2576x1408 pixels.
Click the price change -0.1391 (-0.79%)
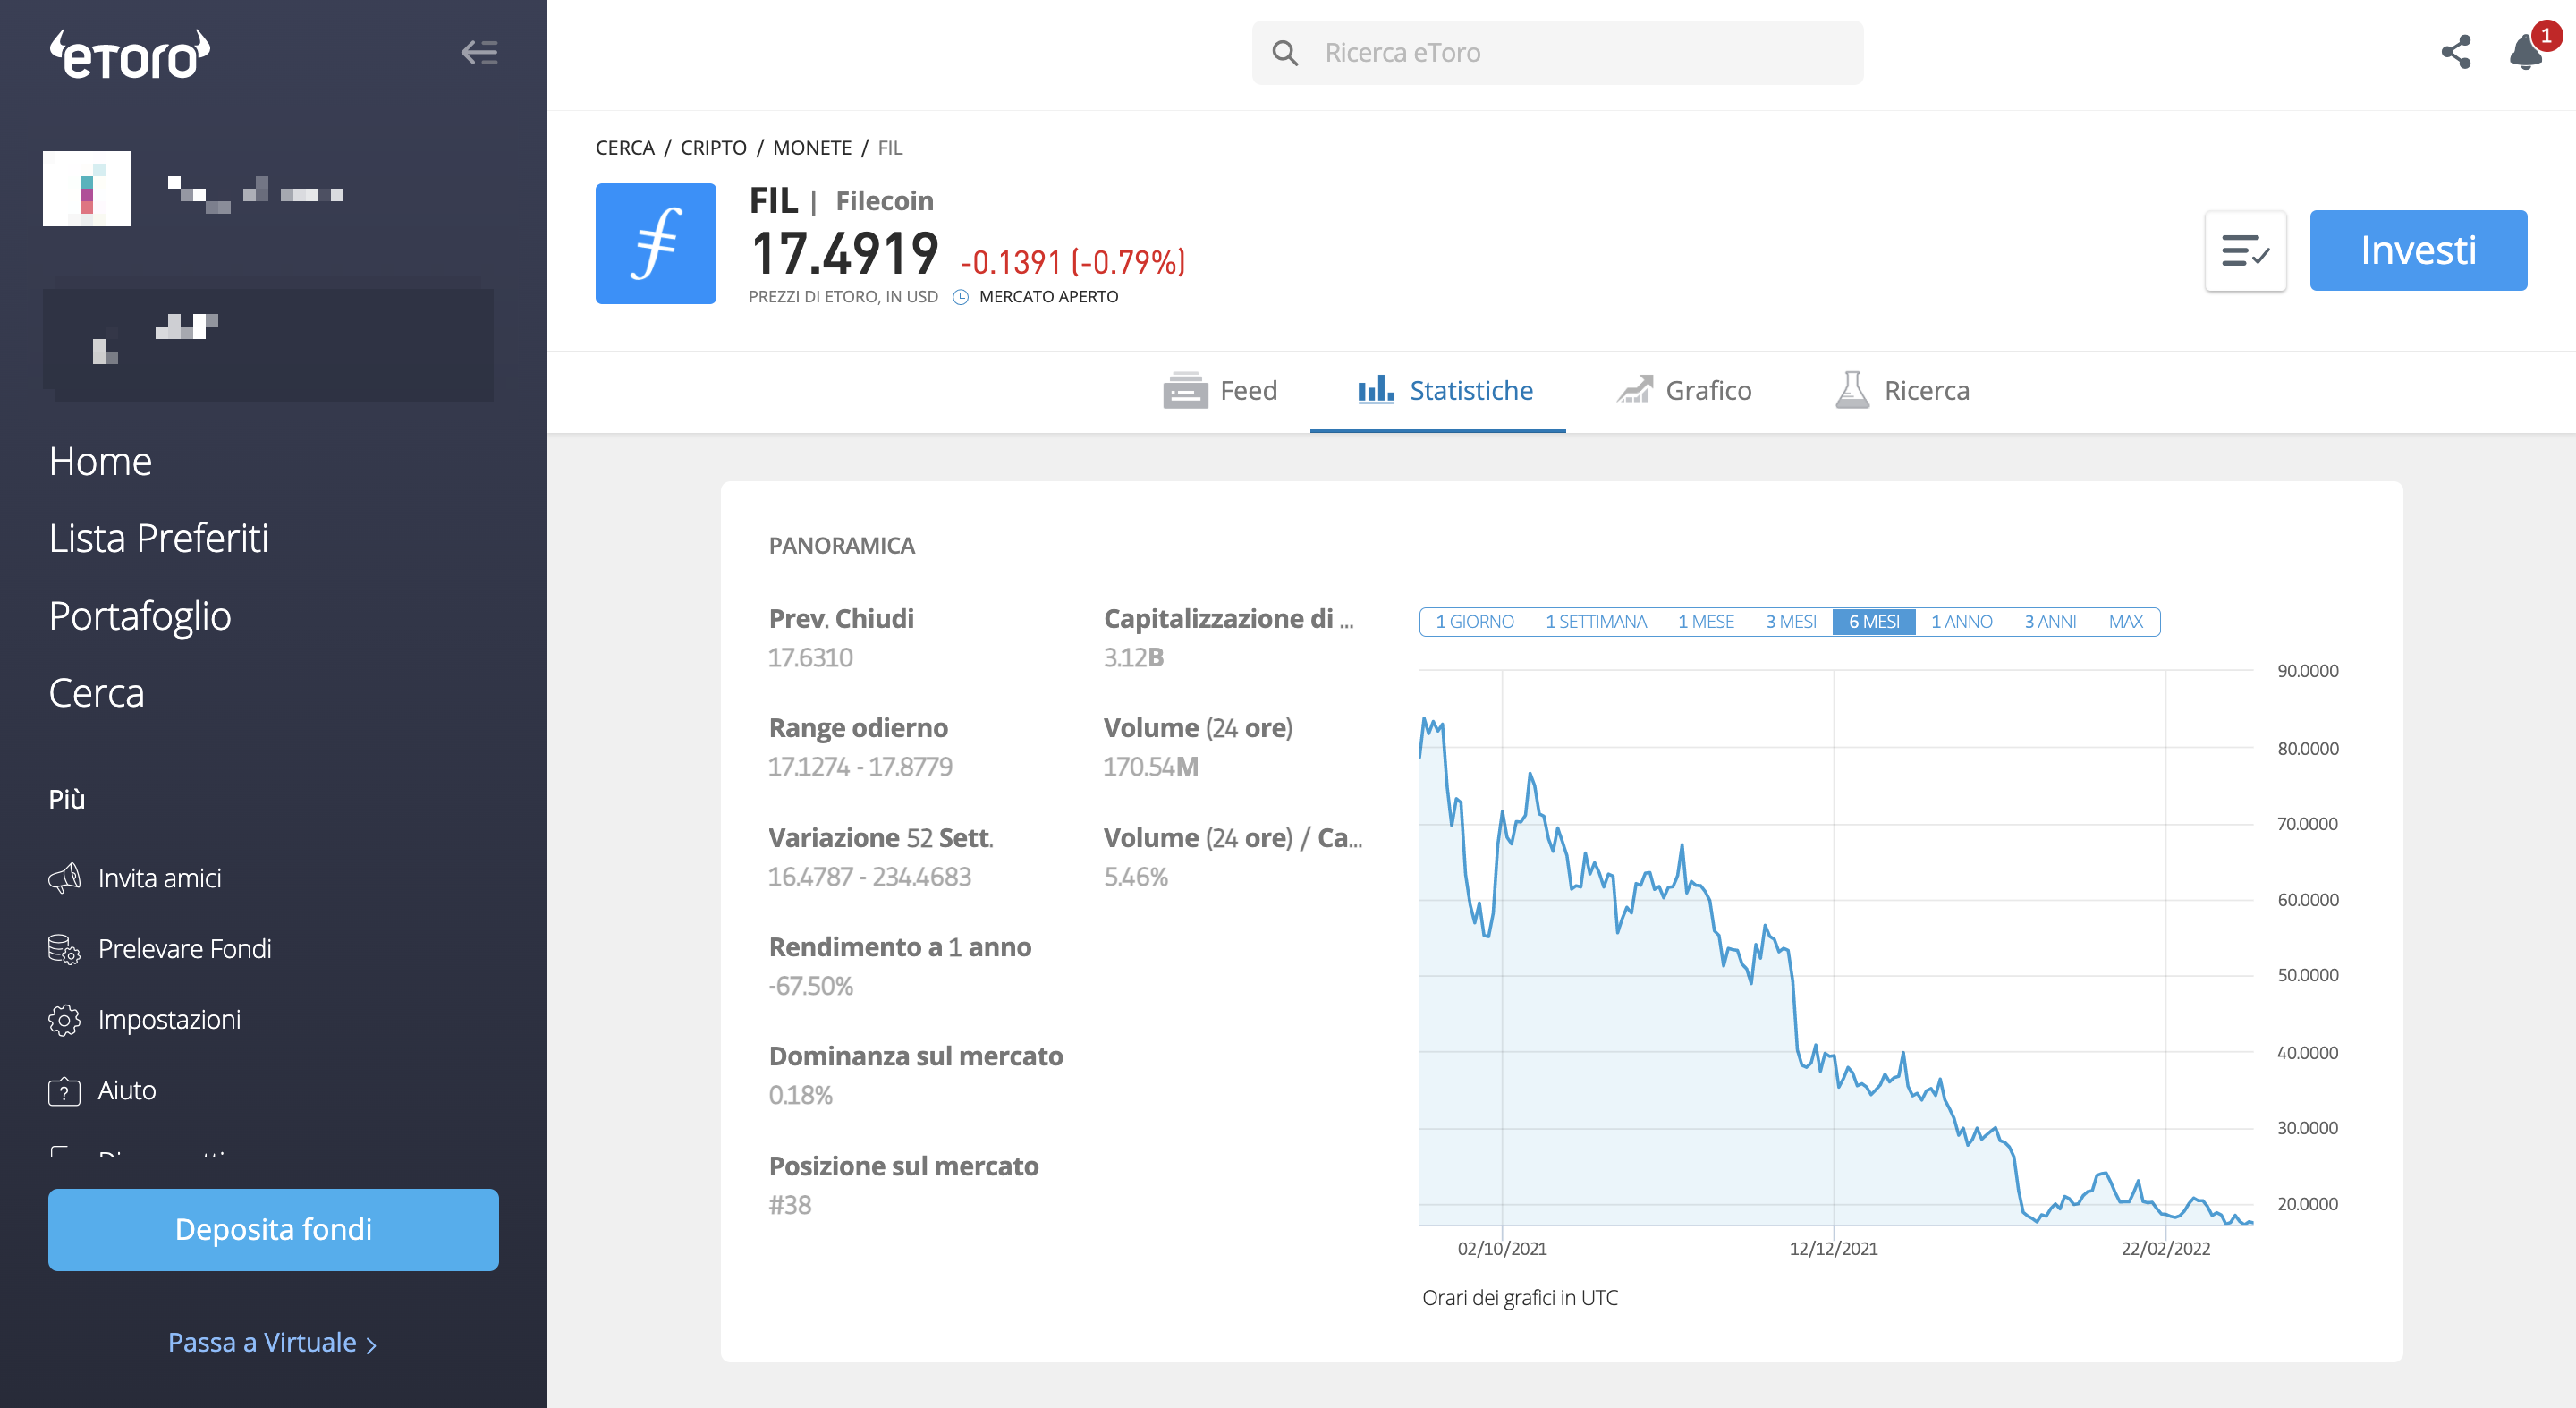click(x=1072, y=262)
